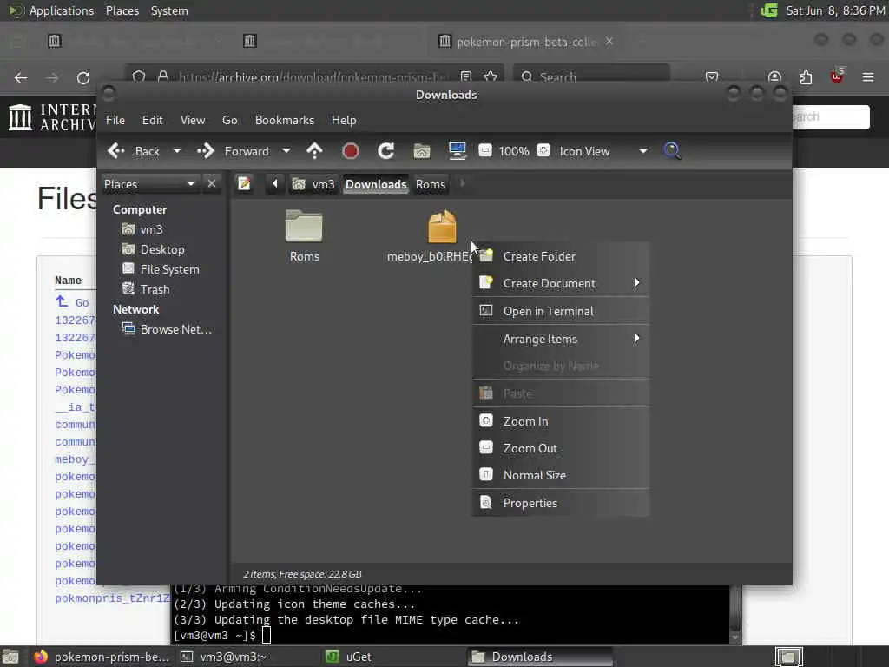Click the Computer toolbar icon
889x667 pixels.
[x=457, y=151]
